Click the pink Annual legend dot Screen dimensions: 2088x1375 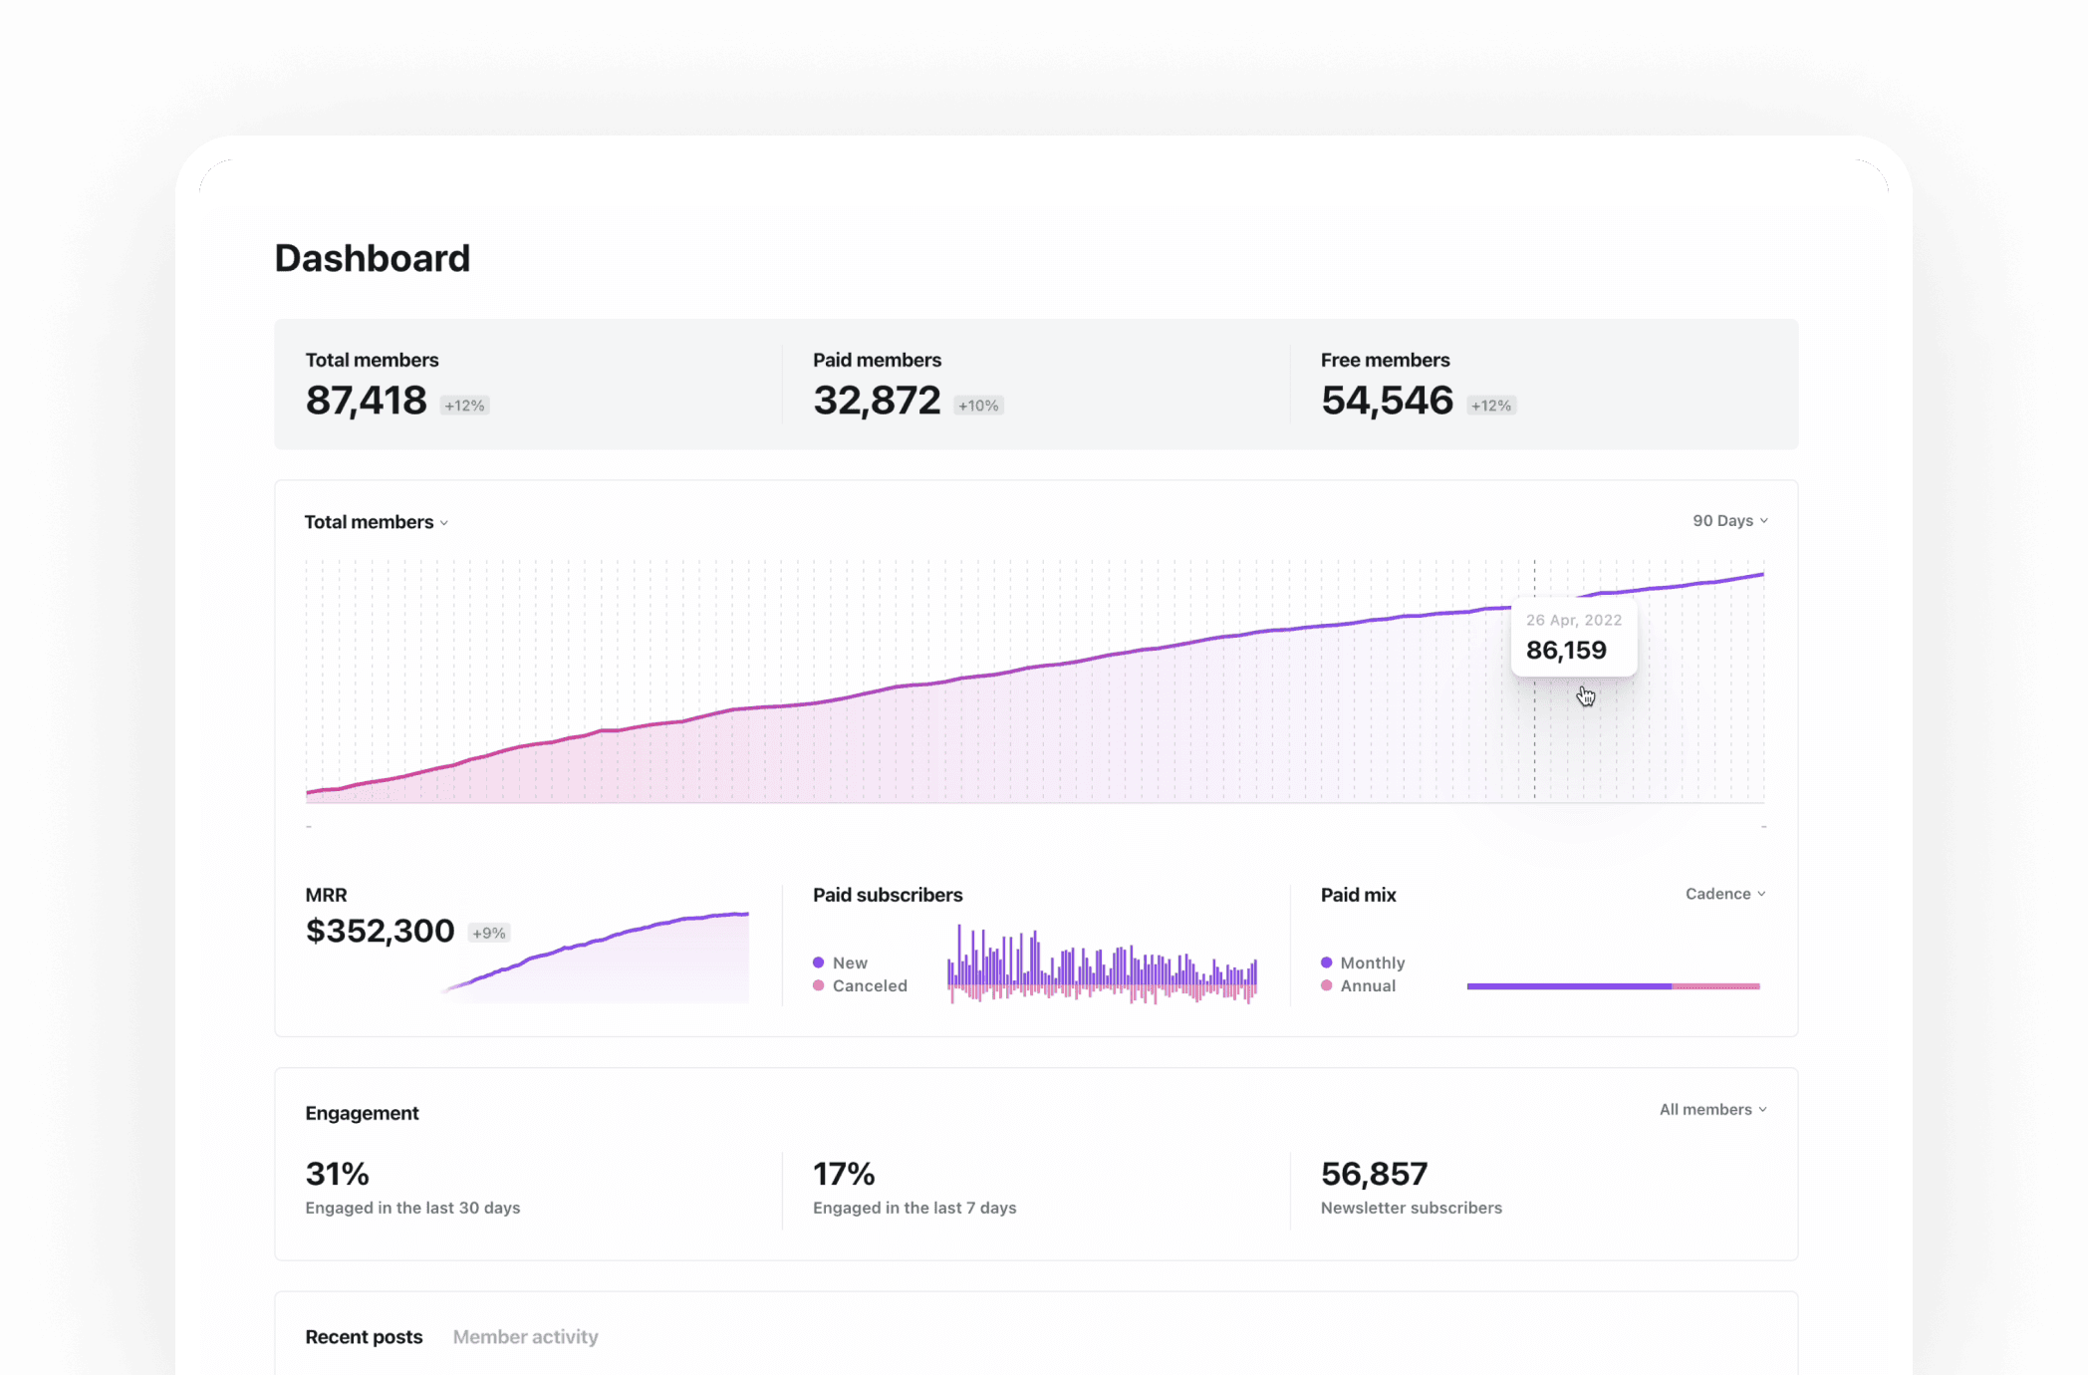pyautogui.click(x=1327, y=985)
